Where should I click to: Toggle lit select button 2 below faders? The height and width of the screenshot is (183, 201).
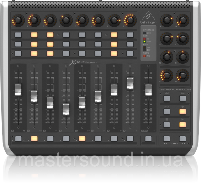[34, 139]
